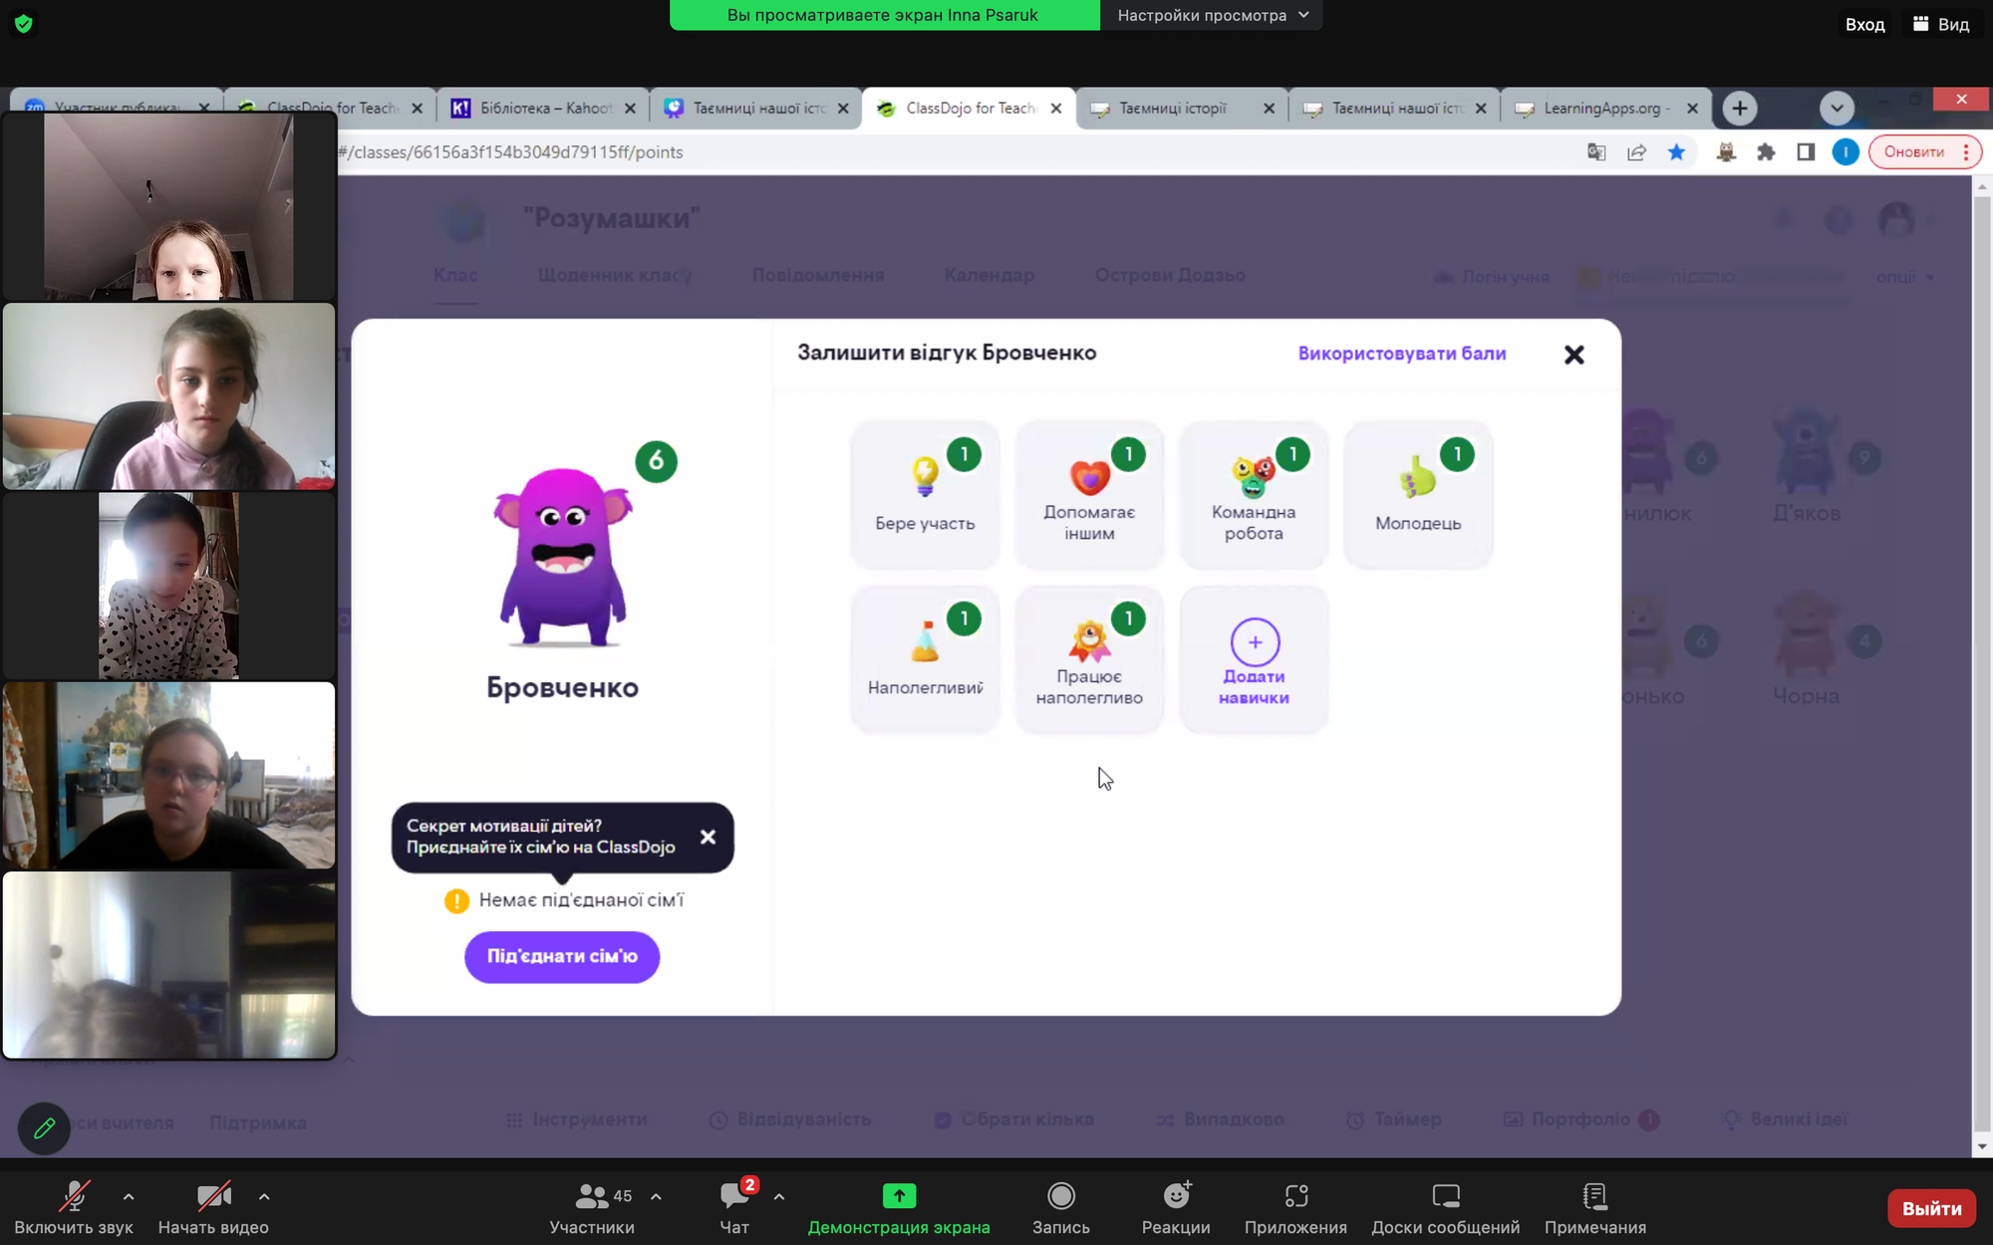
Task: Click the translate page icon
Action: tap(1596, 151)
